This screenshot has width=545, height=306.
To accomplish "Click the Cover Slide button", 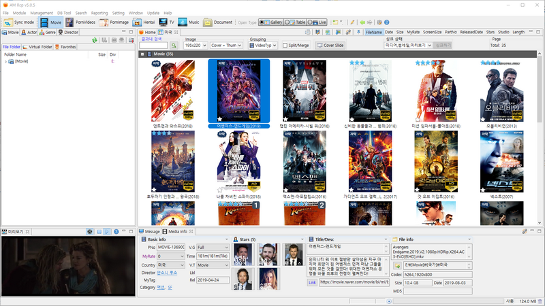I will pyautogui.click(x=330, y=46).
